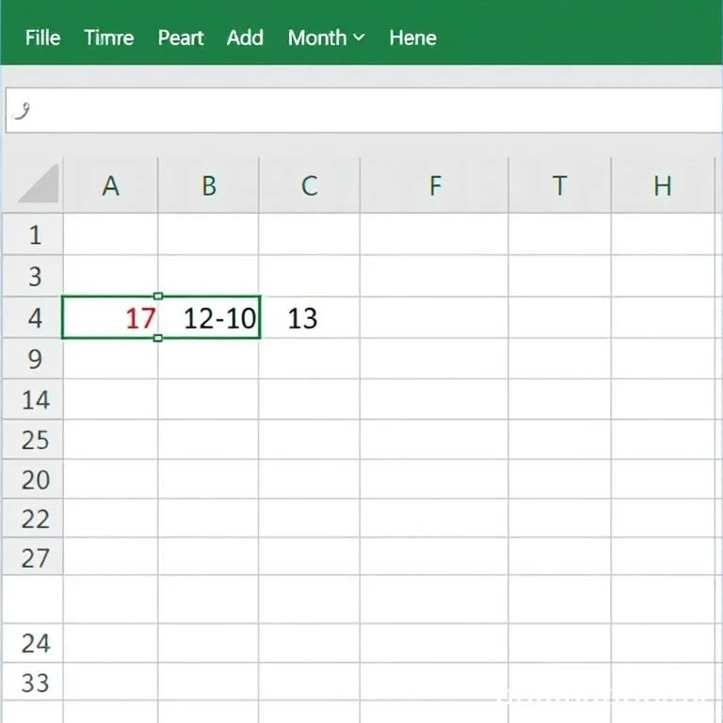The height and width of the screenshot is (723, 723).
Task: Select column B header
Action: tap(208, 185)
